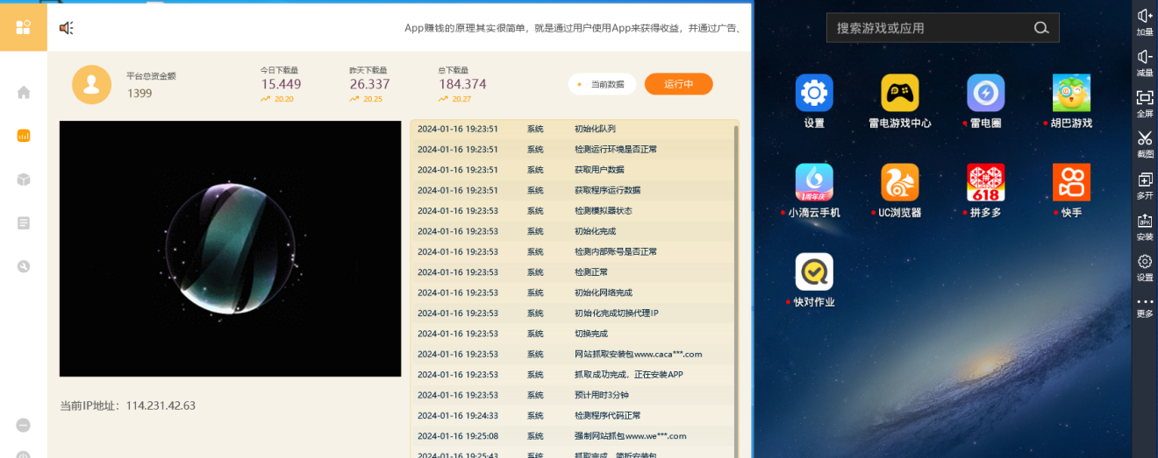Select the 获取用户数据 log row
The width and height of the screenshot is (1158, 458).
point(572,170)
